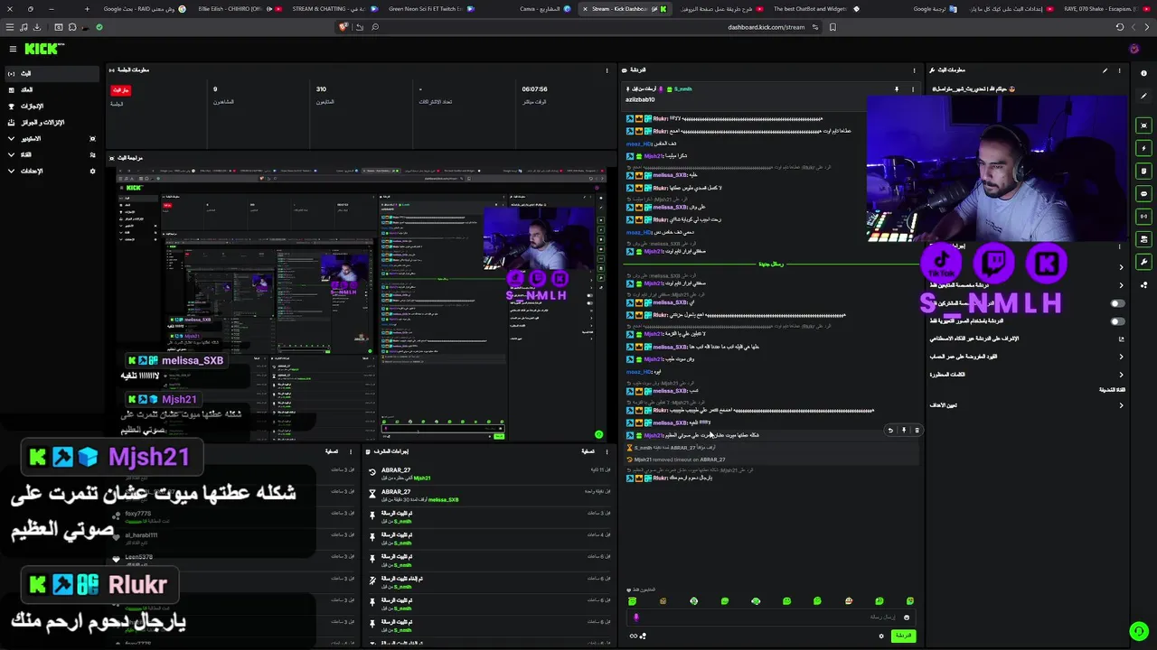The image size is (1157, 650).
Task: Click the bookmark icon beside the address bar
Action: 832,27
